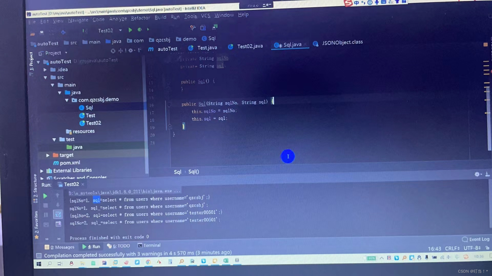This screenshot has width=492, height=276.
Task: Open the Code menu
Action: (x=98, y=19)
